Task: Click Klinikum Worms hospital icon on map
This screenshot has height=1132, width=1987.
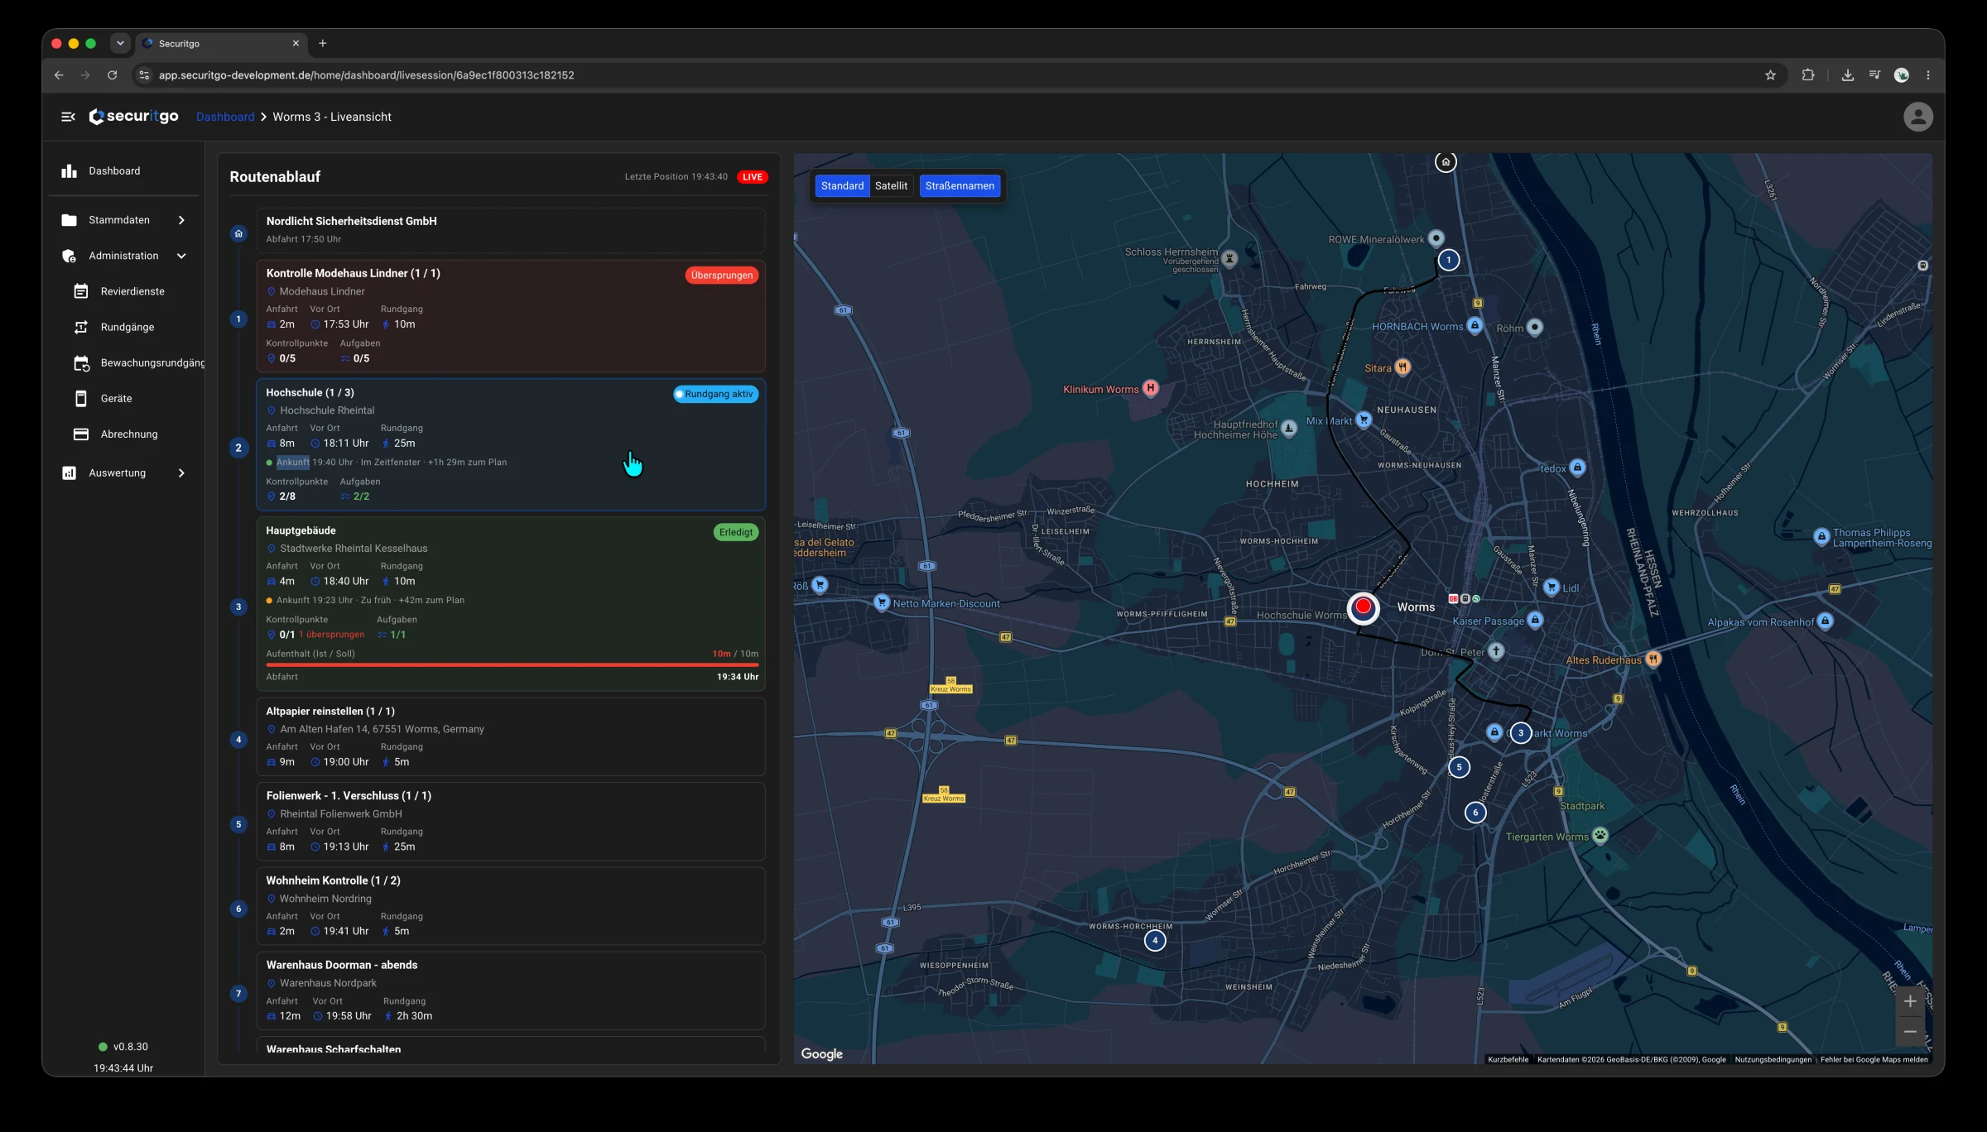Action: (x=1150, y=388)
